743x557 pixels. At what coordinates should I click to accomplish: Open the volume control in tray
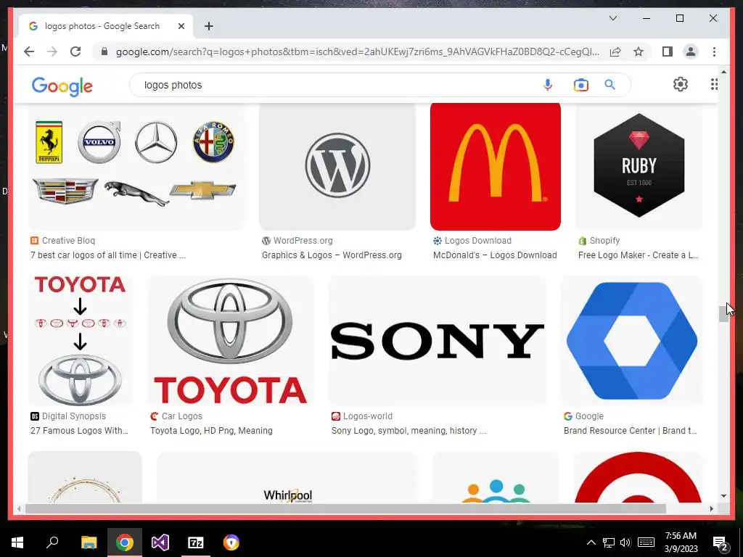625,542
